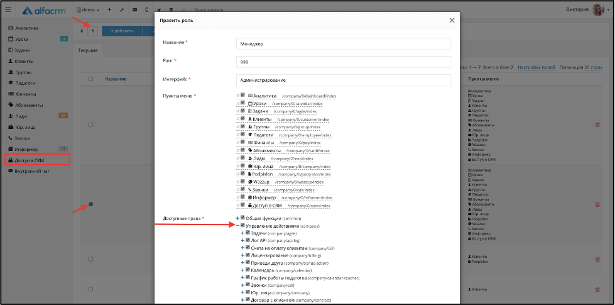Collapse the Управление действиями tree node
This screenshot has width=615, height=305.
click(x=237, y=226)
